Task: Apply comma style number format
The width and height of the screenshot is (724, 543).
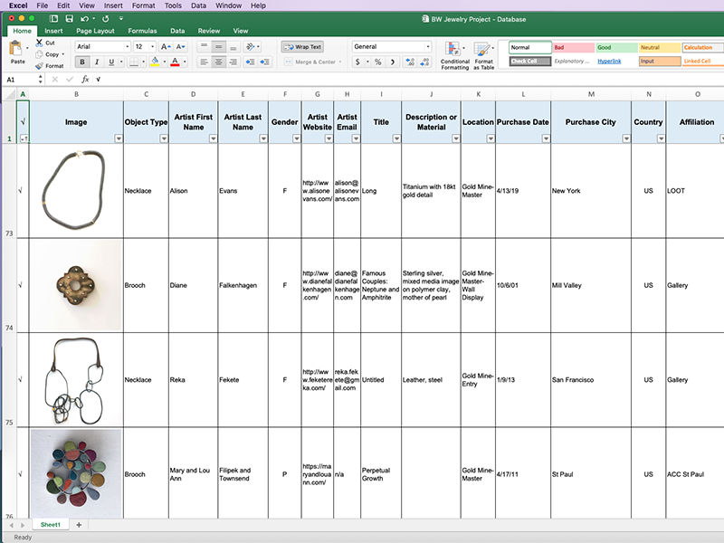Action: [x=393, y=62]
